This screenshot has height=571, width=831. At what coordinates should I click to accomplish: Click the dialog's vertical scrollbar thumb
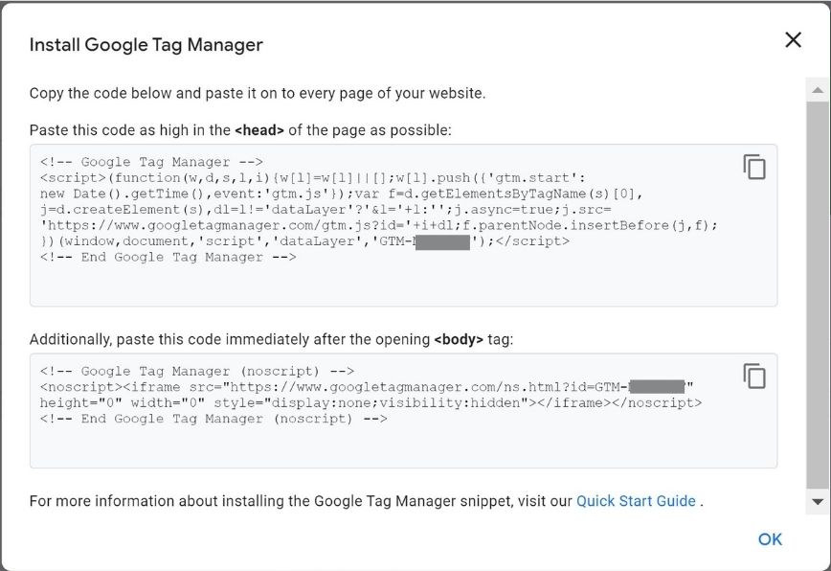coord(818,295)
